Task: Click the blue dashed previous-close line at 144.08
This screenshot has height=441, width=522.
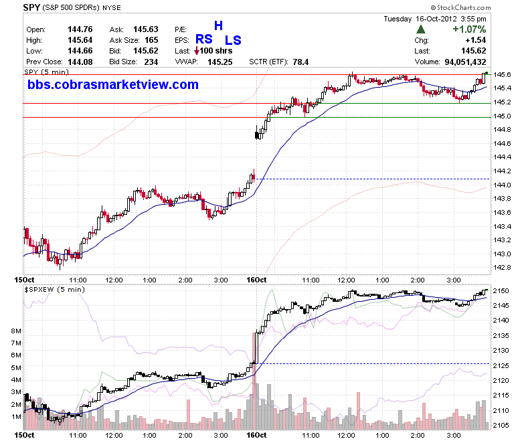Action: click(x=373, y=179)
